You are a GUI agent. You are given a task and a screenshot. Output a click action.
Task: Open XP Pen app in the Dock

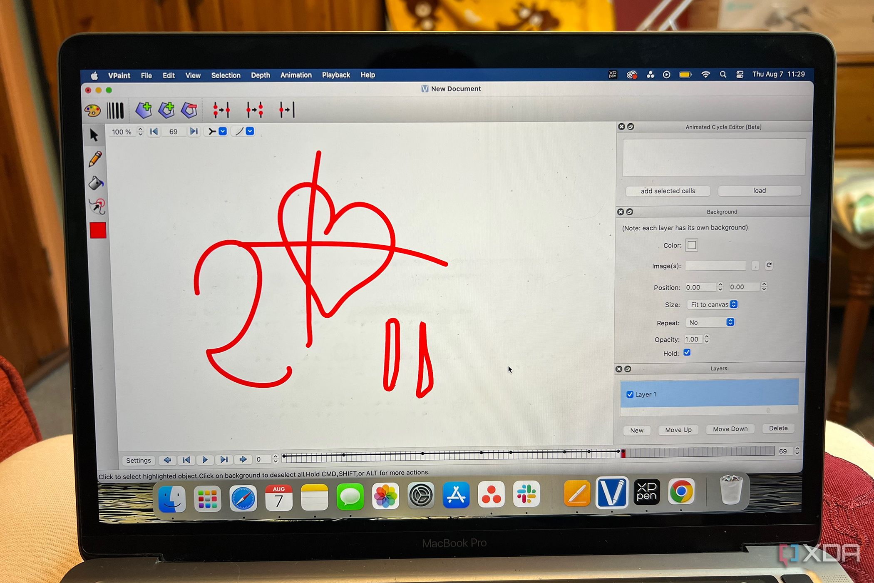click(x=646, y=492)
